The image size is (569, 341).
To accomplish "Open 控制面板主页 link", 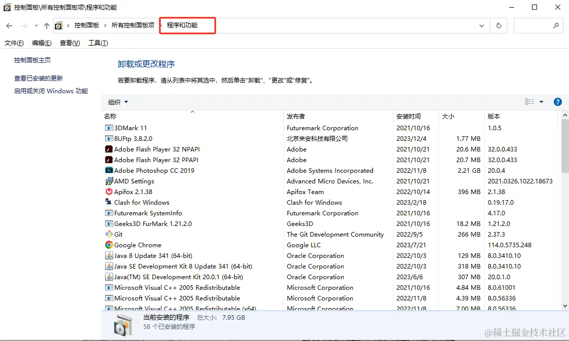I will [x=32, y=60].
